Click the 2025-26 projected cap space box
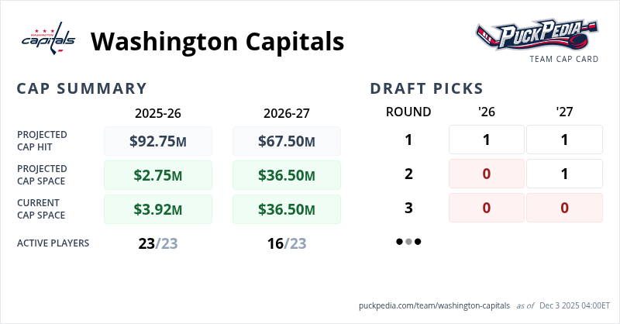620x324 pixels. 158,175
